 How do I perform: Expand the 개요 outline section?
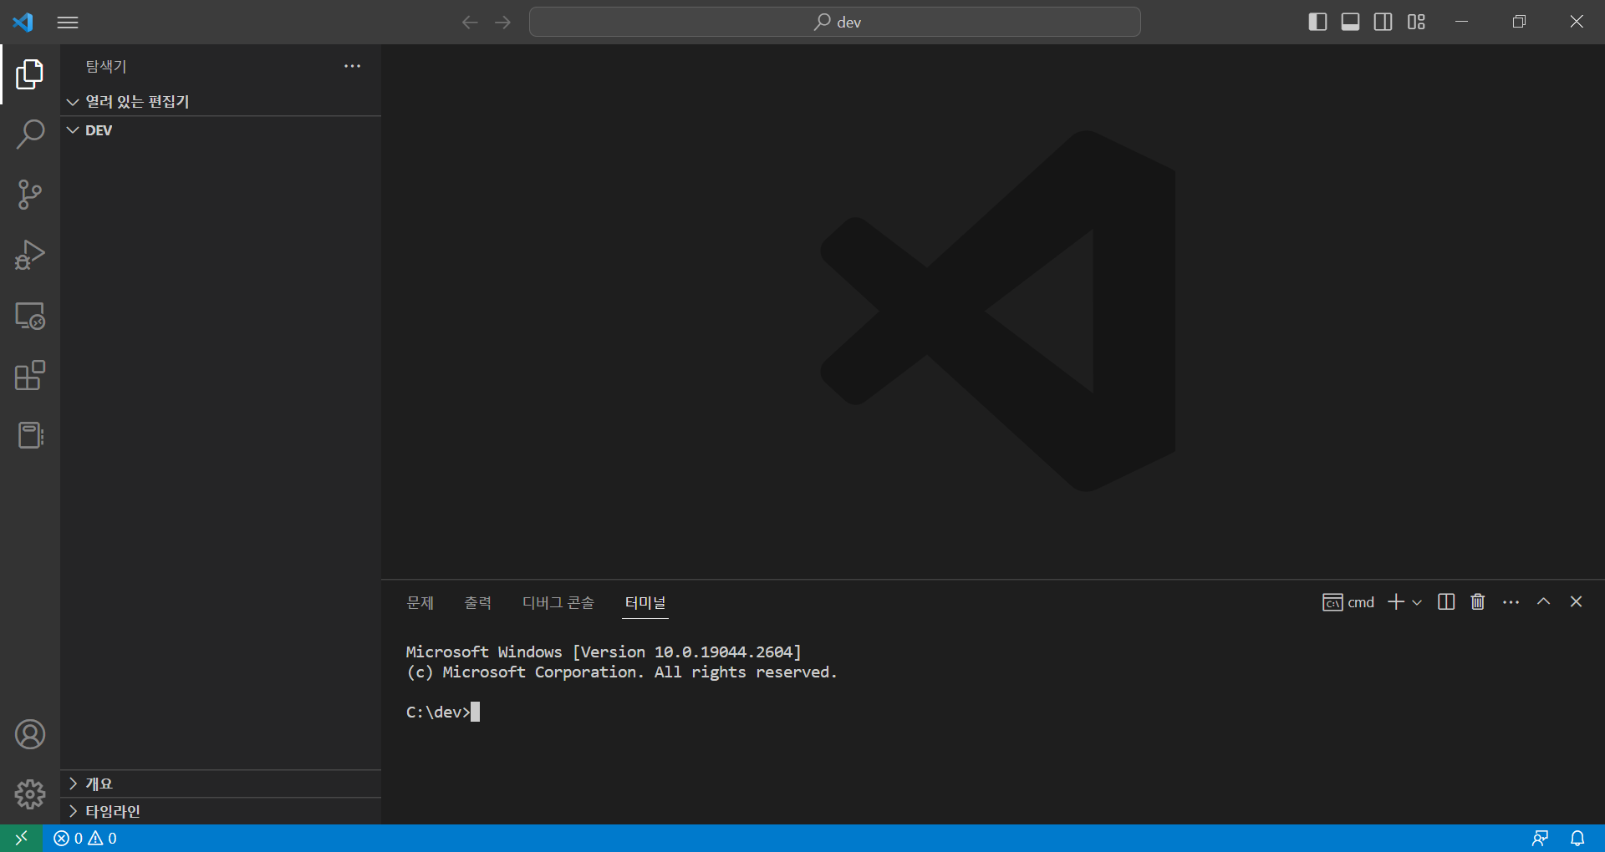pos(221,784)
